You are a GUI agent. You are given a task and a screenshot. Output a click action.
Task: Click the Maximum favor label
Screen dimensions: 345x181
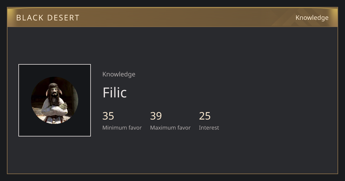click(x=170, y=128)
